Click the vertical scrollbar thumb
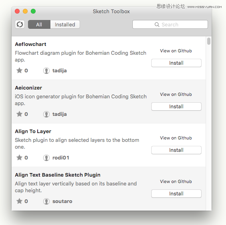Viewport: 226px width, 225px height. [208, 41]
